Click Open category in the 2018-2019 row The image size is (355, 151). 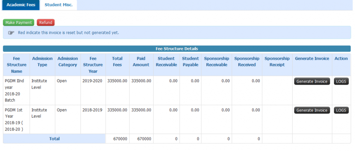(x=62, y=110)
